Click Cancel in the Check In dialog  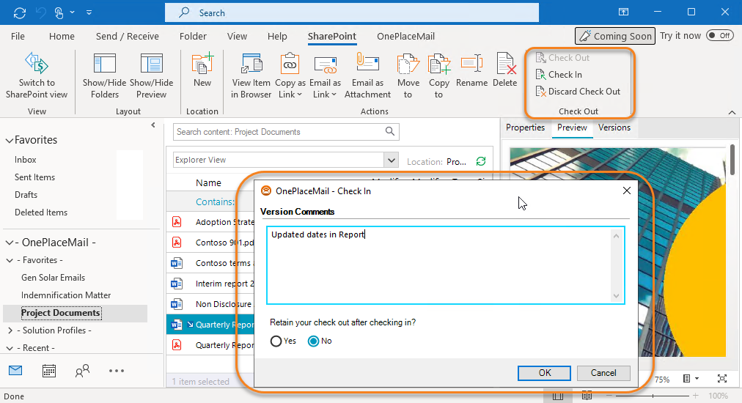pos(603,373)
